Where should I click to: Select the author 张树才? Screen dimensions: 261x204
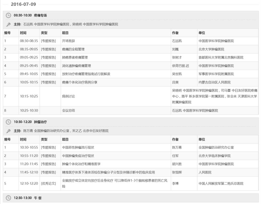point(177,57)
